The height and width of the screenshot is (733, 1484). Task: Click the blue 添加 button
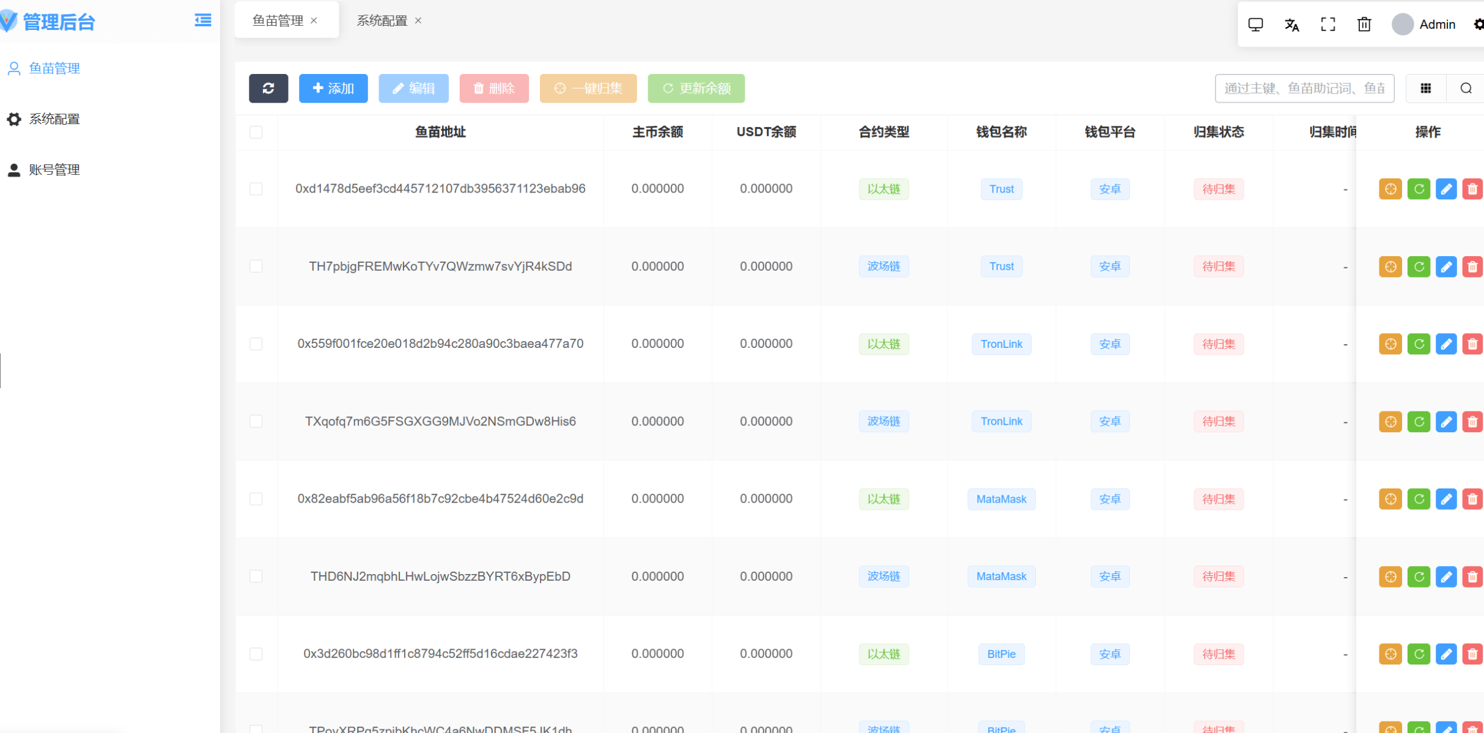pos(333,88)
